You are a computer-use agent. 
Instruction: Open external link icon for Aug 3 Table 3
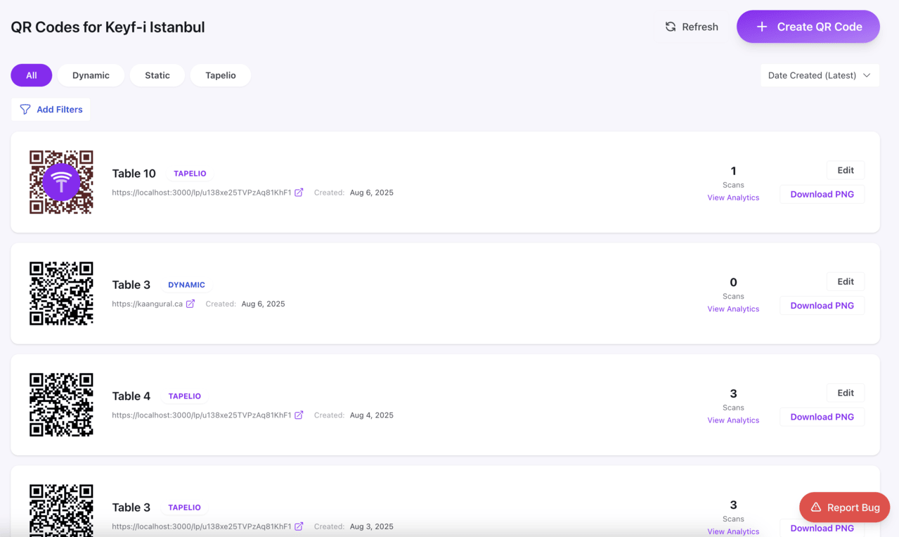point(299,526)
